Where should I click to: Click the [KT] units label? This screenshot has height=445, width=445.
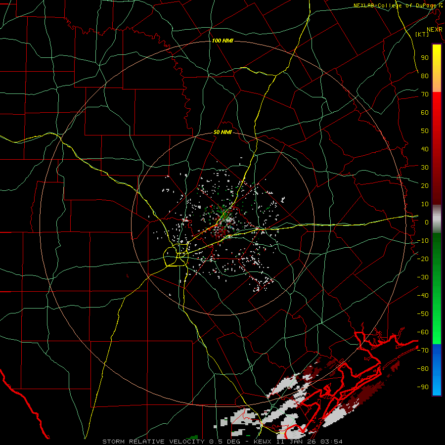pyautogui.click(x=422, y=34)
